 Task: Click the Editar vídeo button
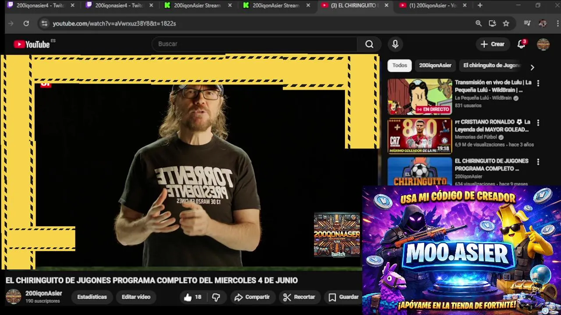pyautogui.click(x=136, y=297)
